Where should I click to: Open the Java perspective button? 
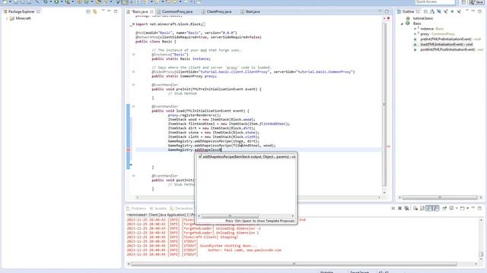coord(477,2)
